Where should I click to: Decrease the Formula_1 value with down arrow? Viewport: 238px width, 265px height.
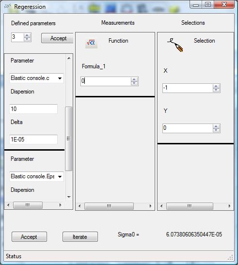click(134, 83)
